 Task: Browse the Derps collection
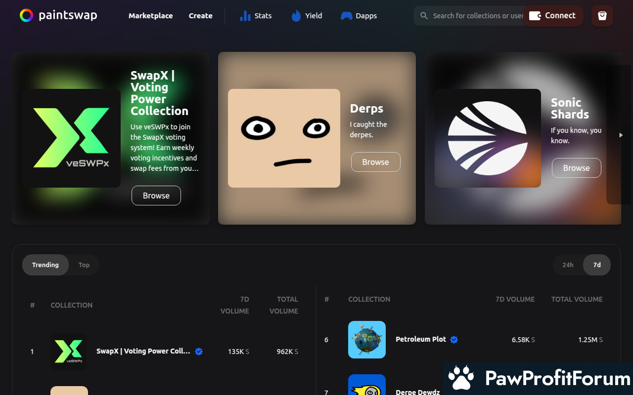(376, 162)
